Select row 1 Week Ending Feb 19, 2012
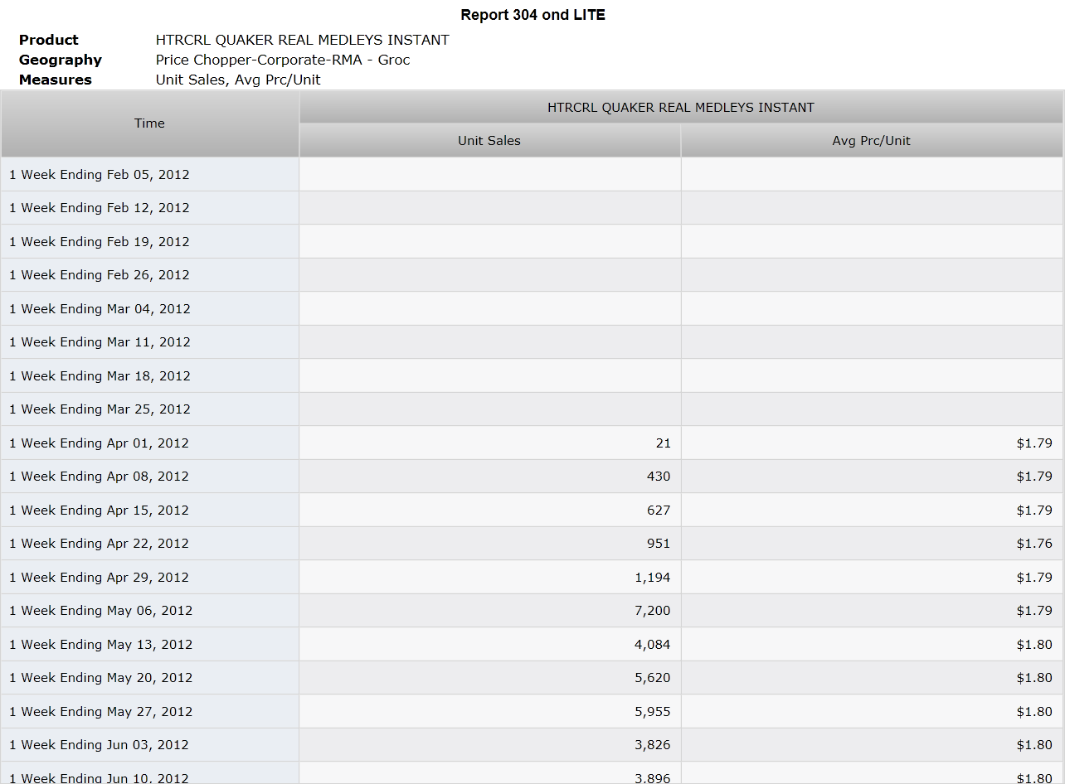This screenshot has width=1065, height=784. (532, 241)
